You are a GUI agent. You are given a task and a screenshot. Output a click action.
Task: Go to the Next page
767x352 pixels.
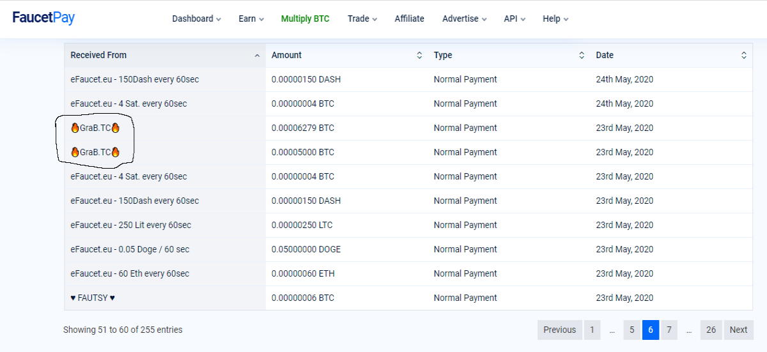click(738, 330)
